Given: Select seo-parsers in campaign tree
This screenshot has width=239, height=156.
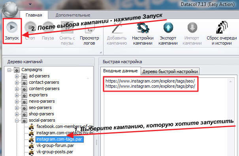Looking at the screenshot, I should [40, 107].
